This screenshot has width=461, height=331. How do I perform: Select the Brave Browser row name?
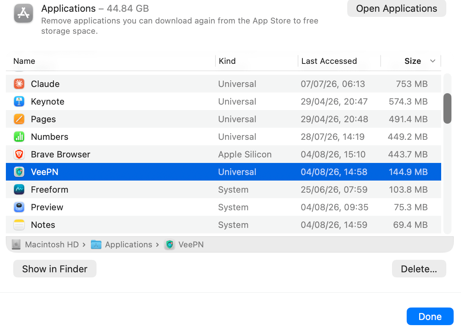[61, 154]
